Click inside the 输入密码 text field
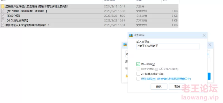This screenshot has width=223, height=103. pos(168,46)
